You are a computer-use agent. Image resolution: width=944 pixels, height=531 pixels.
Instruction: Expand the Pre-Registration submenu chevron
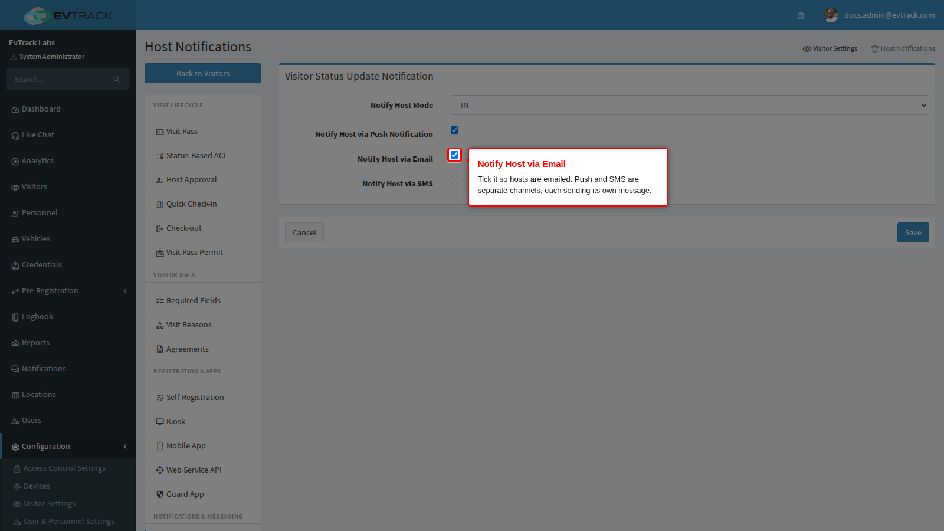pyautogui.click(x=125, y=291)
